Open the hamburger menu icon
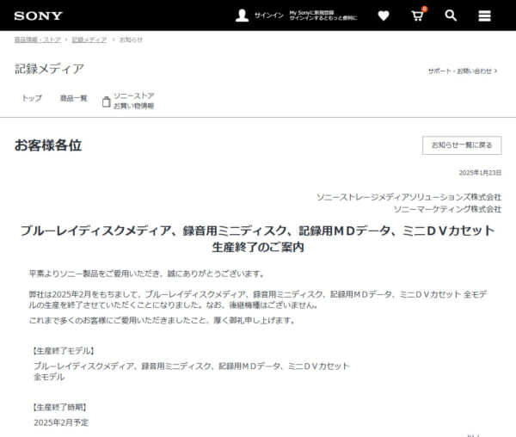This screenshot has width=516, height=437. (x=484, y=15)
